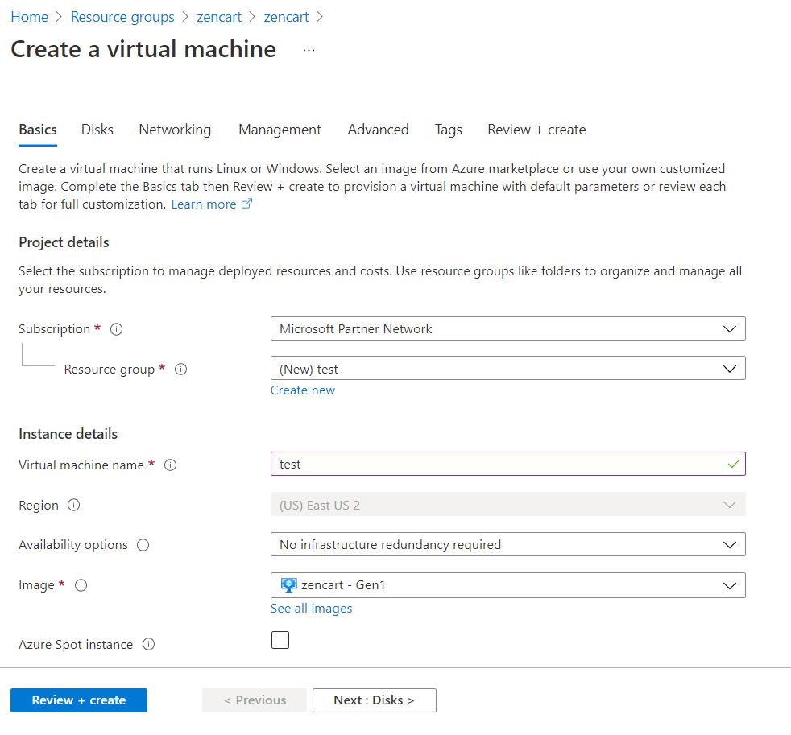Click info icon next to Virtual machine name

point(170,465)
